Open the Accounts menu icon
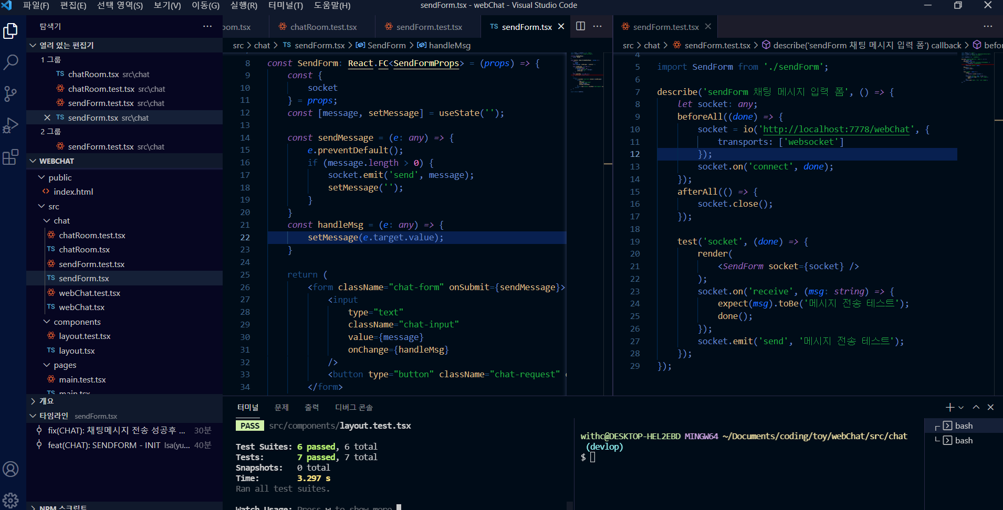The width and height of the screenshot is (1003, 510). 11,469
